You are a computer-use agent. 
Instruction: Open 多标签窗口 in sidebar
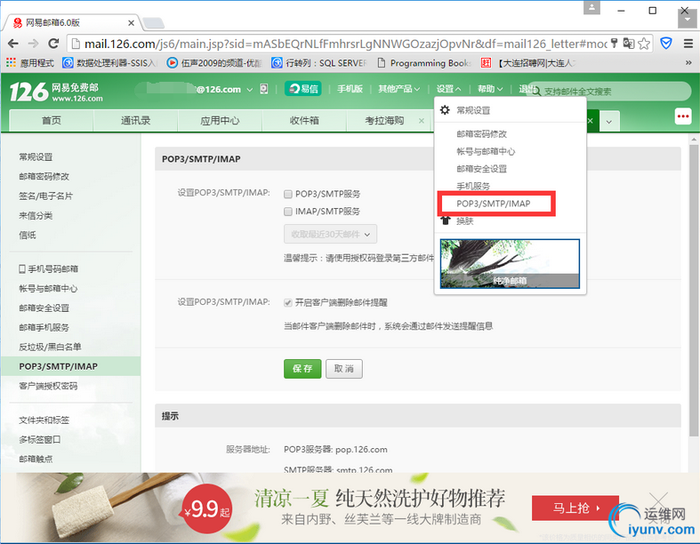coord(39,440)
